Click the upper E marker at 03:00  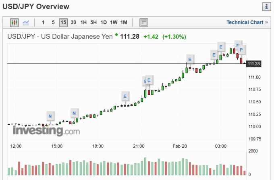pos(221,47)
